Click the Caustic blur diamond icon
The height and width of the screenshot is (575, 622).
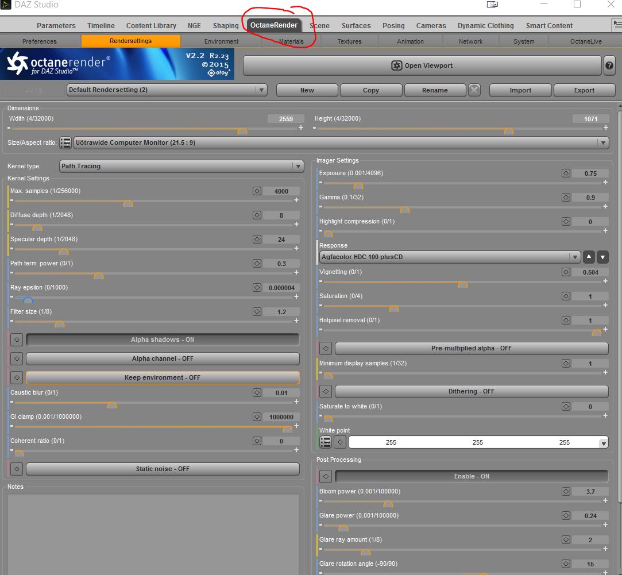click(257, 392)
